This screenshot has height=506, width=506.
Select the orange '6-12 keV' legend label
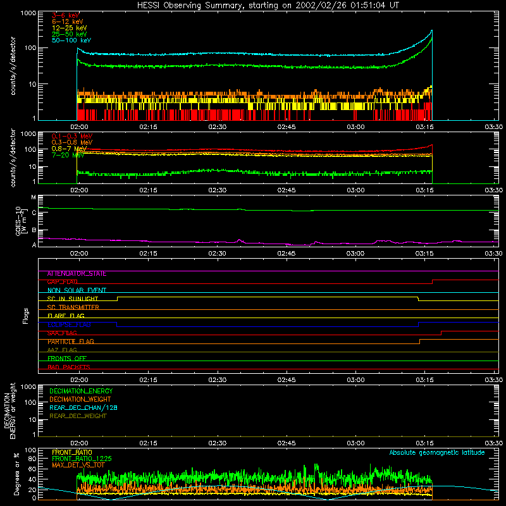click(68, 22)
